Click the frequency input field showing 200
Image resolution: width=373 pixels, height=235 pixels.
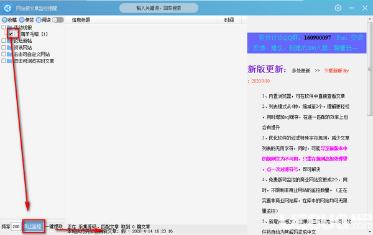16,227
